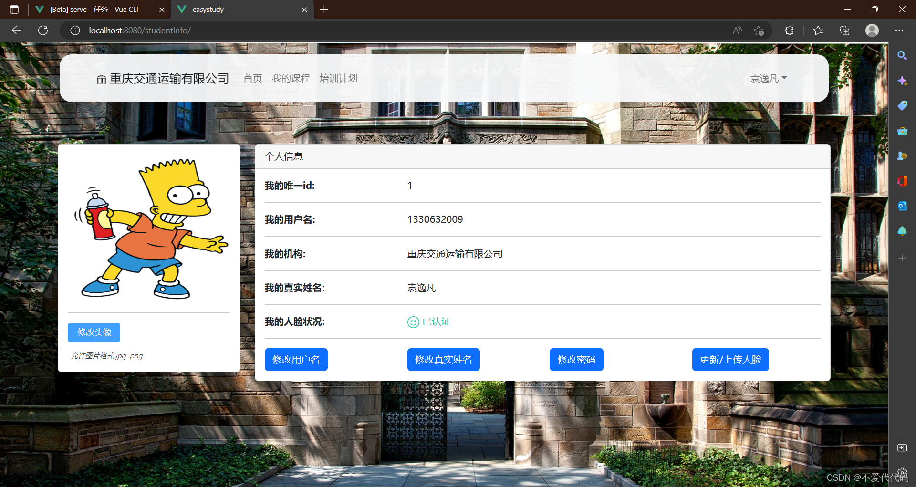Viewport: 916px width, 487px height.
Task: Open Games icon in sidebar
Action: click(902, 156)
